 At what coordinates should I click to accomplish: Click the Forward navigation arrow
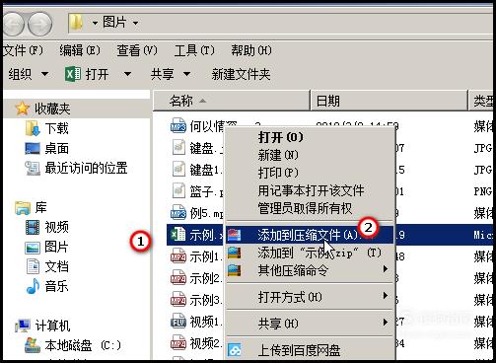pos(39,24)
